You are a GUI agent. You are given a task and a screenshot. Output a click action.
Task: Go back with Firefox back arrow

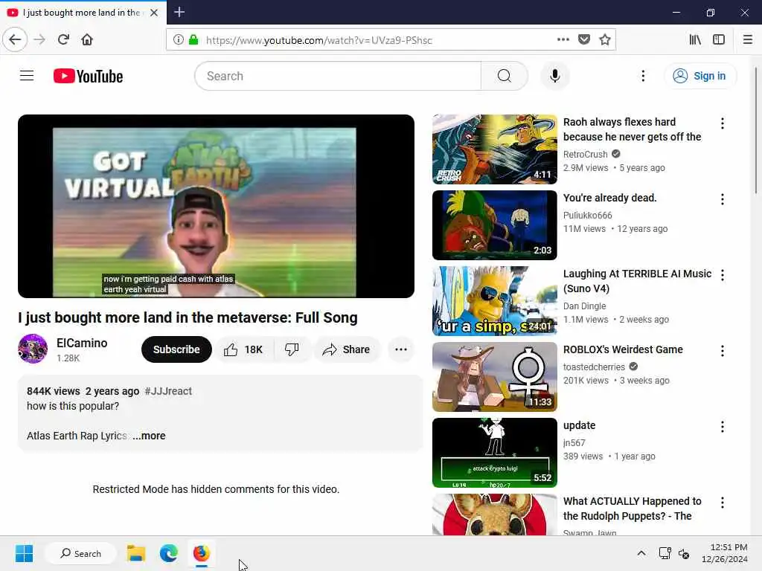[15, 39]
